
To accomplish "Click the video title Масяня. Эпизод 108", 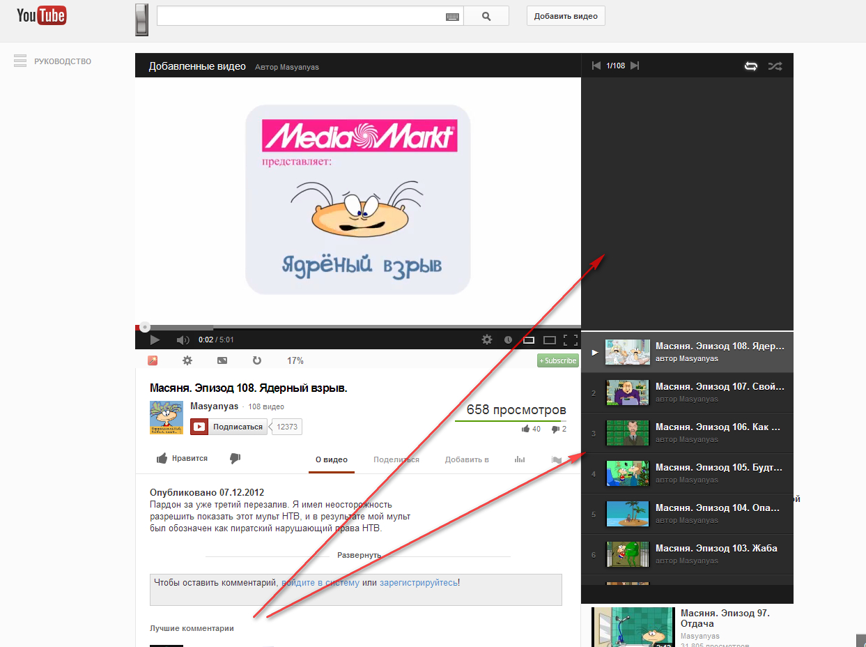I will tap(248, 388).
